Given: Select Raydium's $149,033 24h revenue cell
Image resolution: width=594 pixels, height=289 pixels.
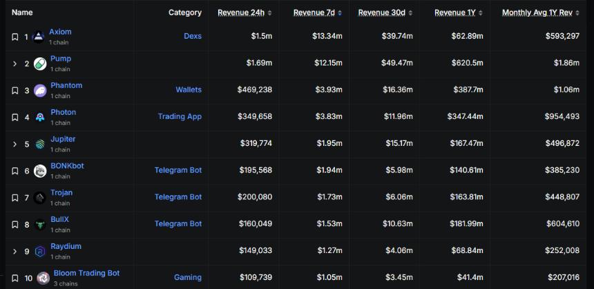Looking at the screenshot, I should click(256, 251).
